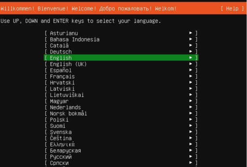Pick Српски language
The width and height of the screenshot is (247, 167).
[121, 163]
